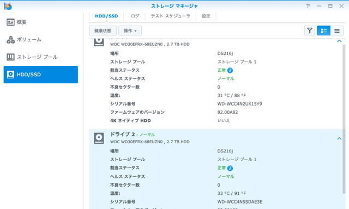Click the Storage Manager app icon
349x209 pixels.
click(x=8, y=6)
